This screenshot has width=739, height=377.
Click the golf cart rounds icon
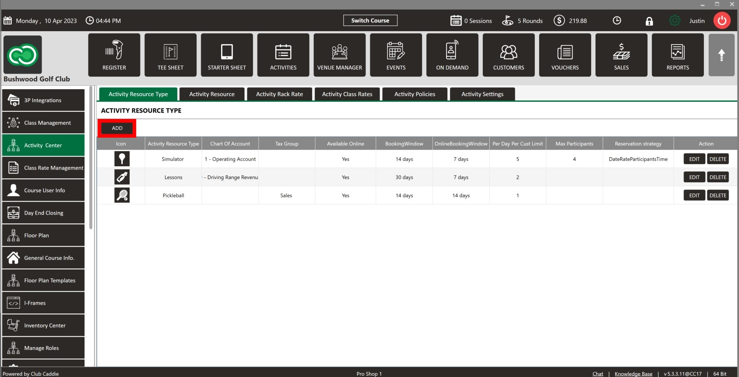pyautogui.click(x=508, y=20)
